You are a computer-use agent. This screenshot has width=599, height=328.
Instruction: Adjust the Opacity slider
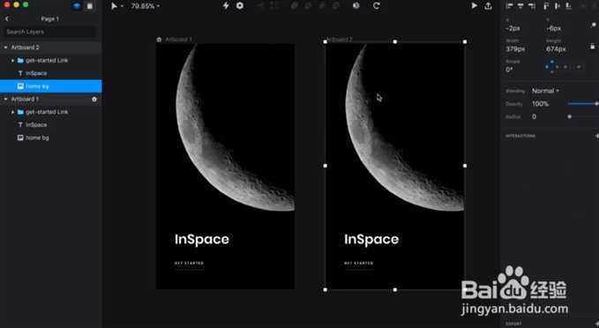click(582, 104)
